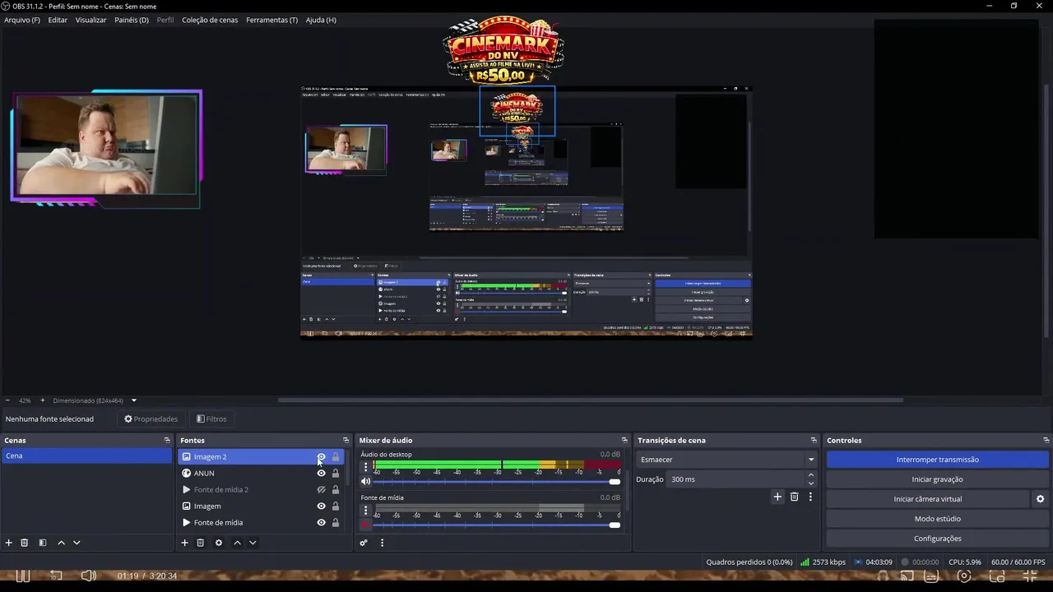Toggle lock on ANUN source
The image size is (1053, 592).
(x=335, y=474)
